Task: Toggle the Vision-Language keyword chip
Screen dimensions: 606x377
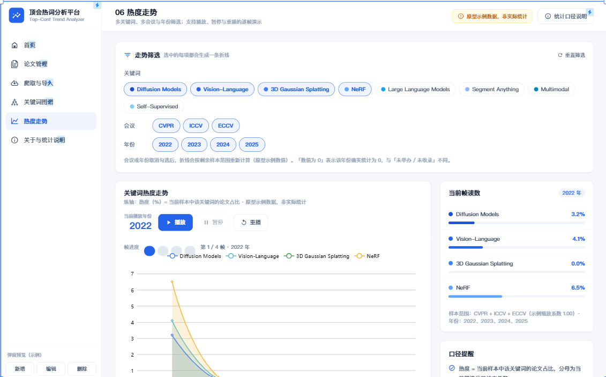Action: click(x=222, y=90)
